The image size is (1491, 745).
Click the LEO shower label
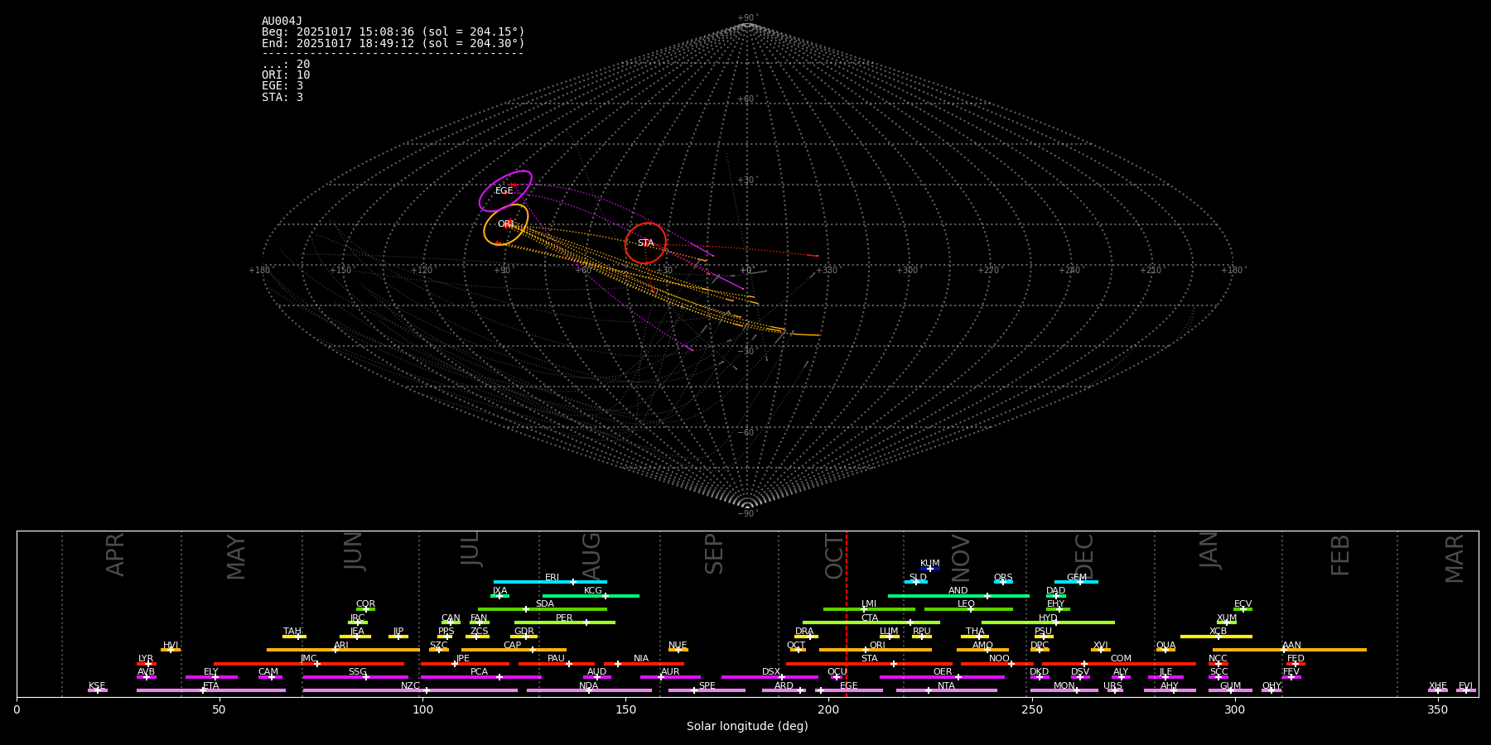966,603
